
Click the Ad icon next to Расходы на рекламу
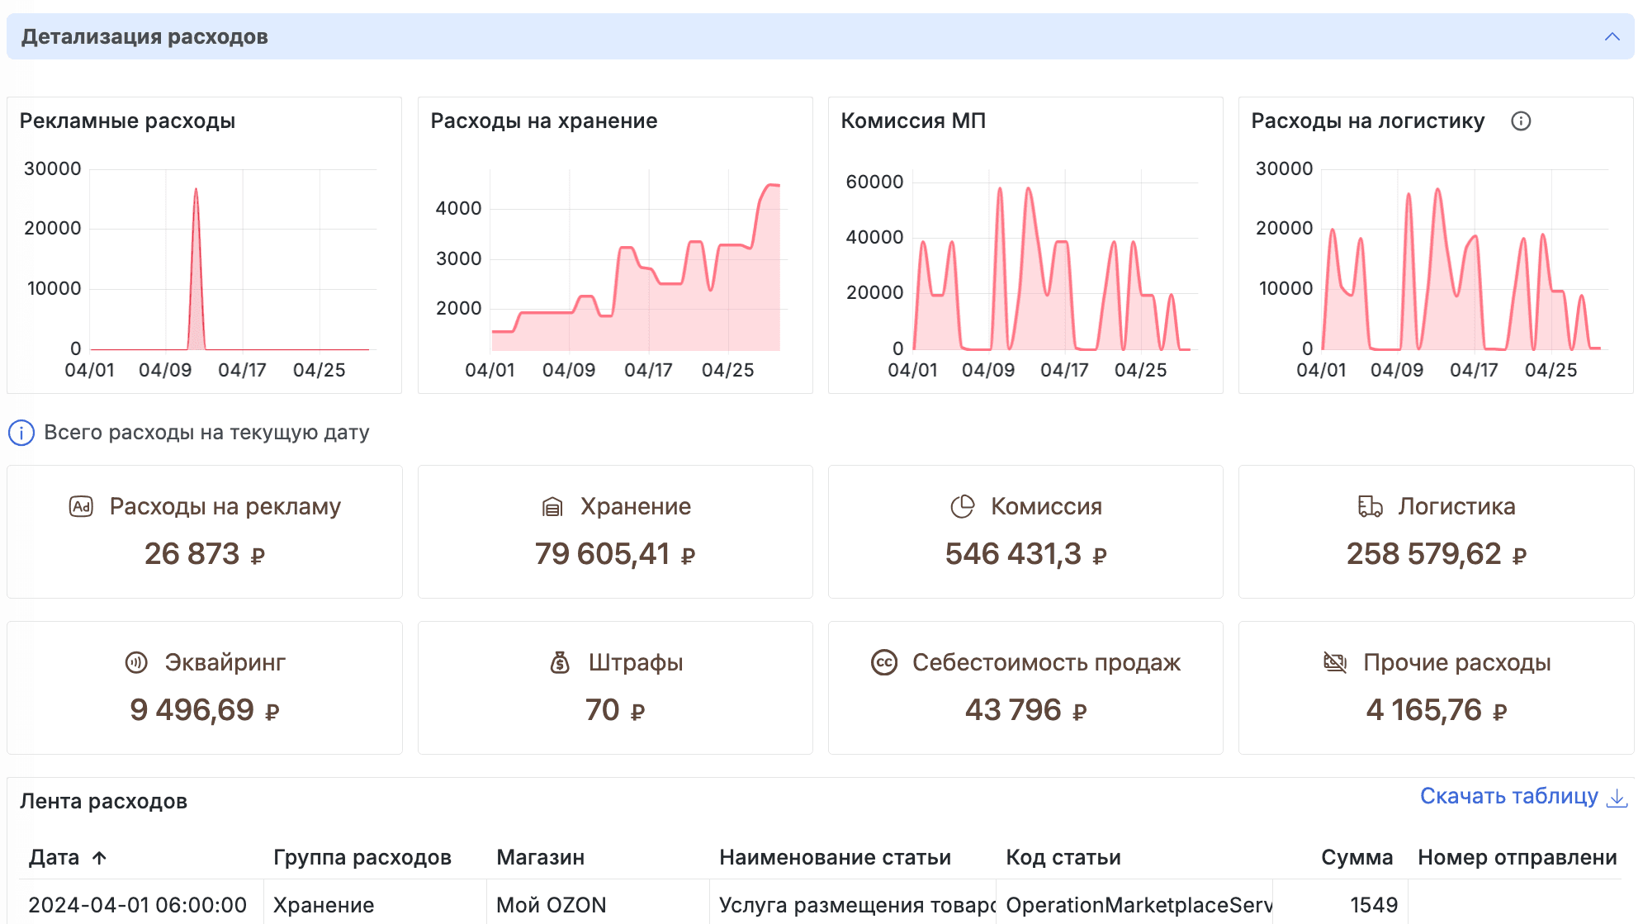tap(80, 508)
